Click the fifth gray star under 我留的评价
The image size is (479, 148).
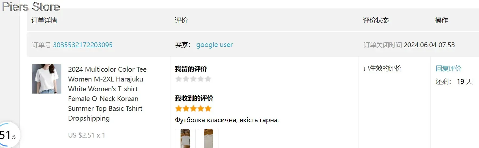208,79
